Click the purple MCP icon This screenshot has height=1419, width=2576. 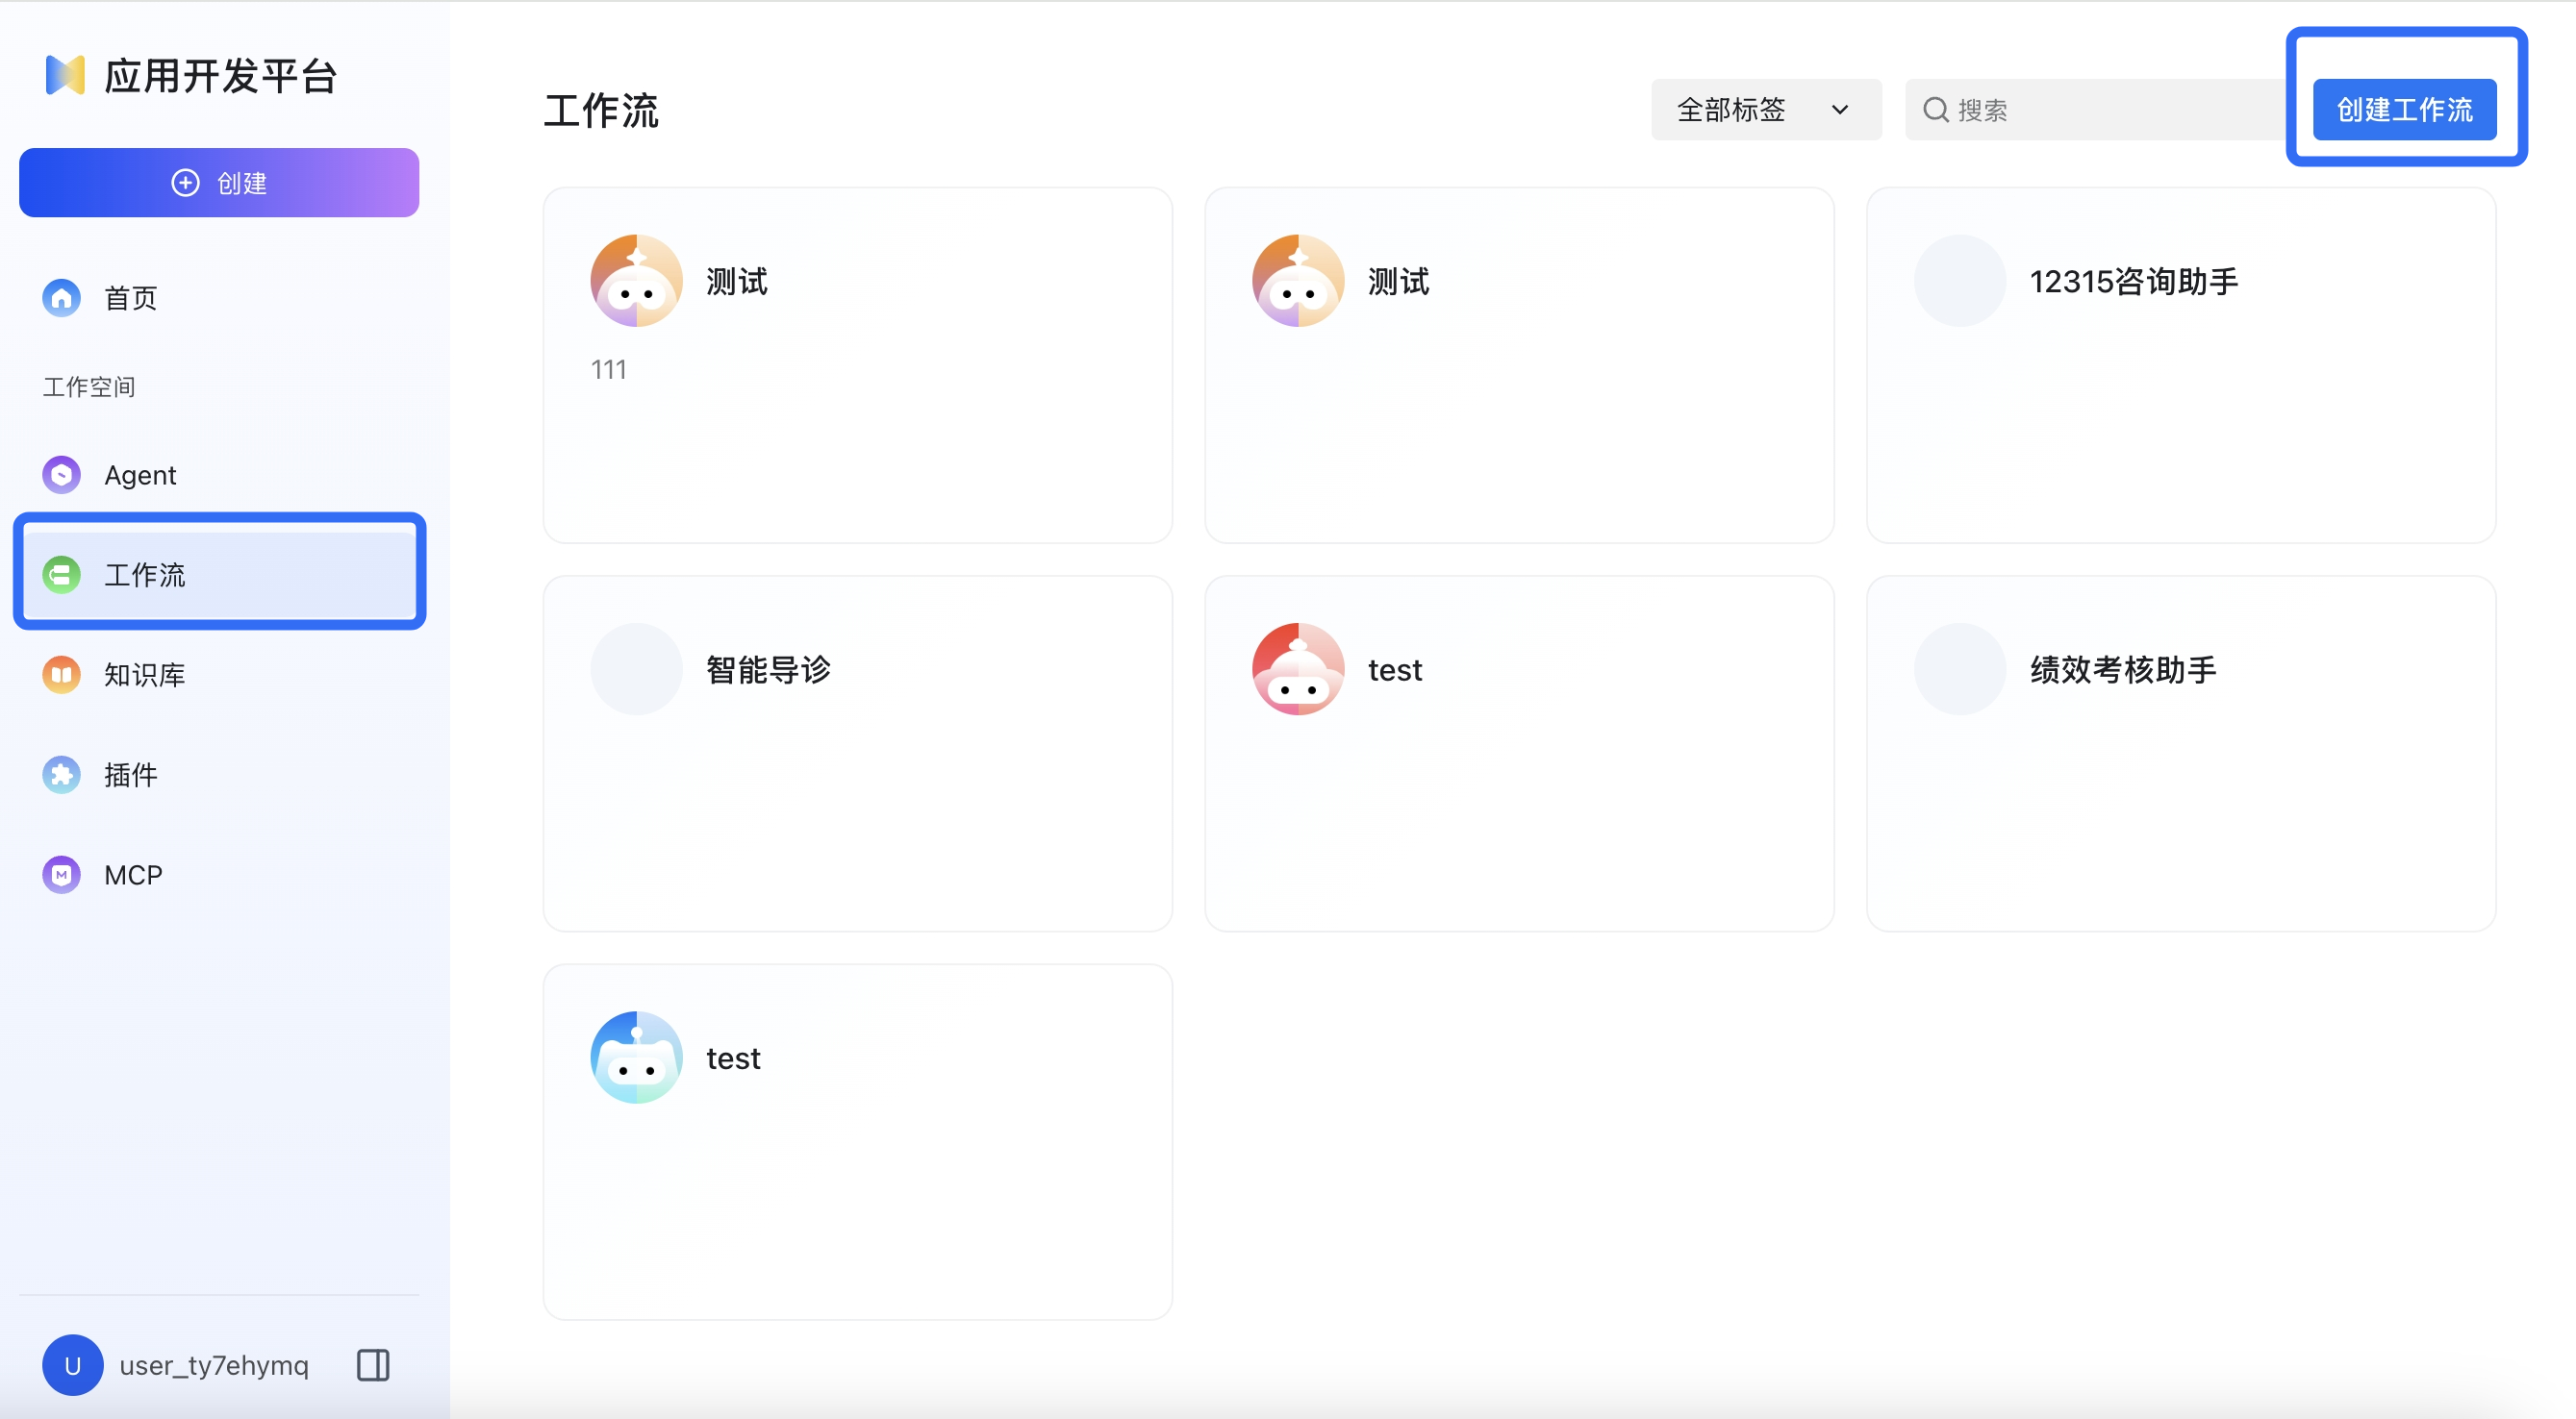pos(61,875)
